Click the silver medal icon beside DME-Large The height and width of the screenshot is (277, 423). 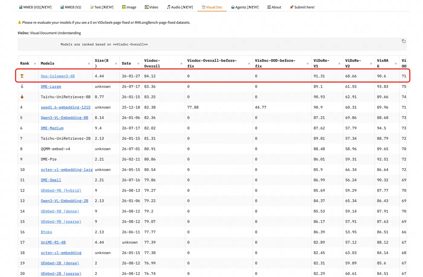22,87
